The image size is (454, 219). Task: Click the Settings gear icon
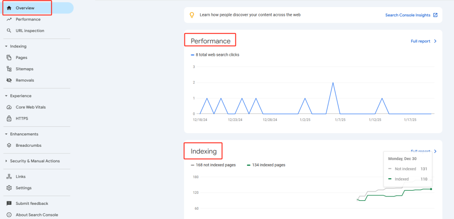click(9, 188)
